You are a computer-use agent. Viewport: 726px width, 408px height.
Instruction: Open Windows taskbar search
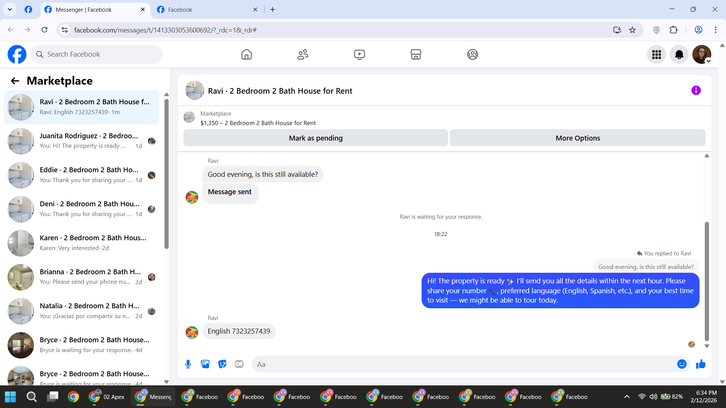click(x=32, y=397)
